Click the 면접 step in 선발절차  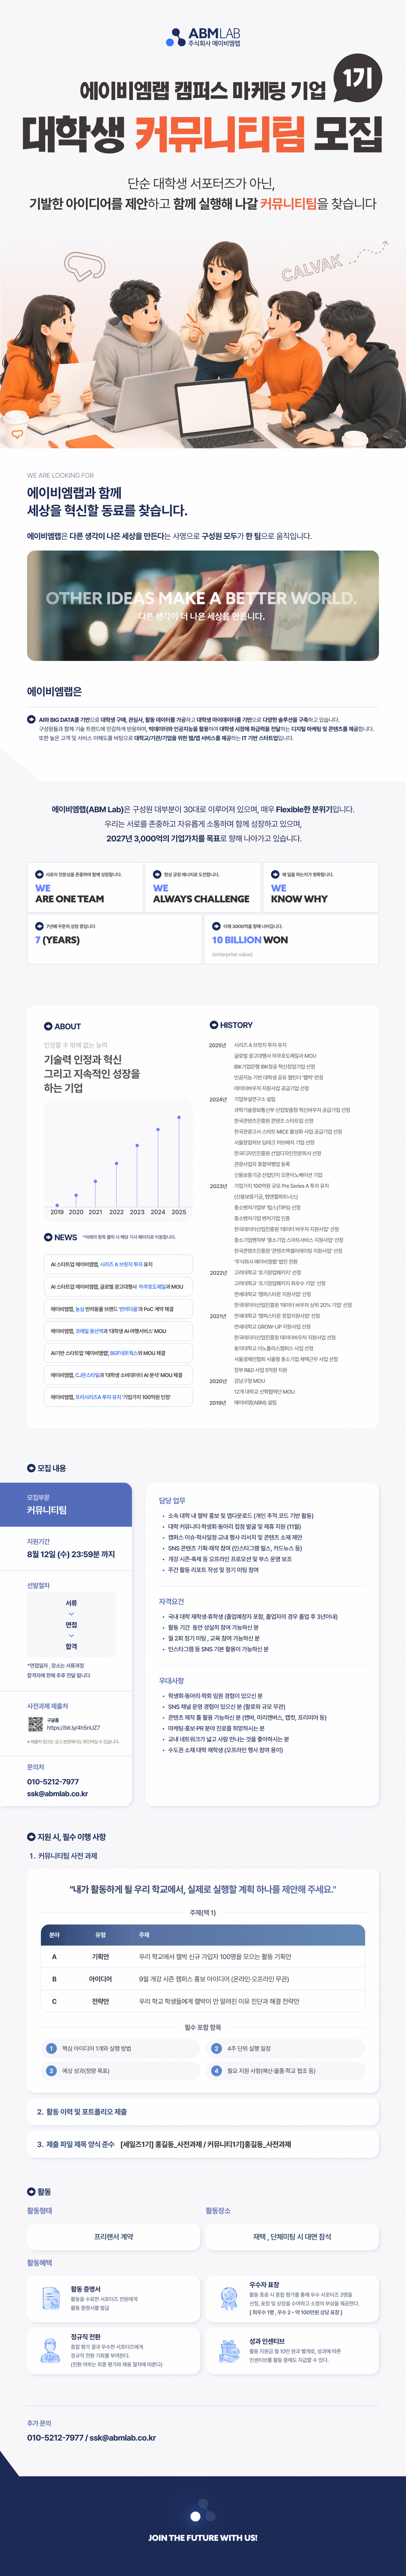[71, 1625]
